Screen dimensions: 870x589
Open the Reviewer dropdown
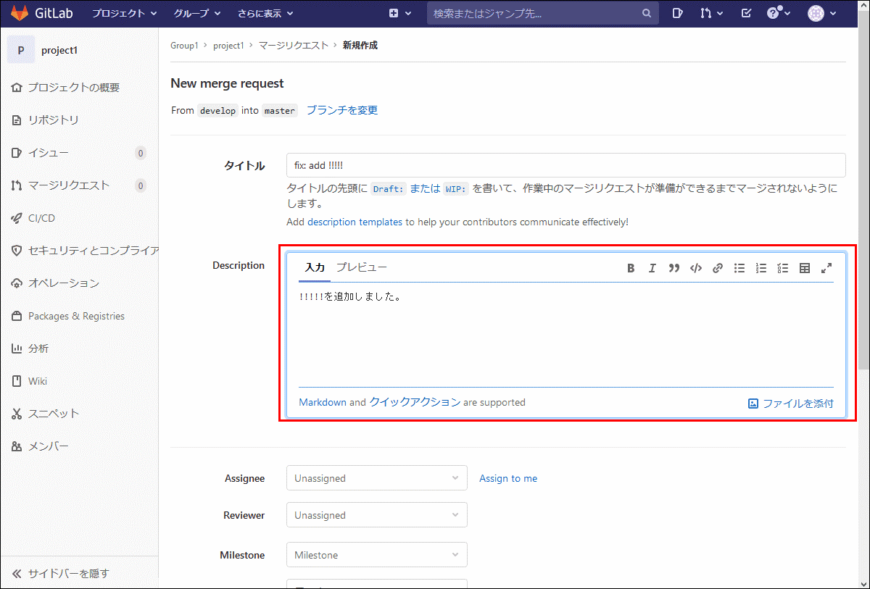point(377,515)
